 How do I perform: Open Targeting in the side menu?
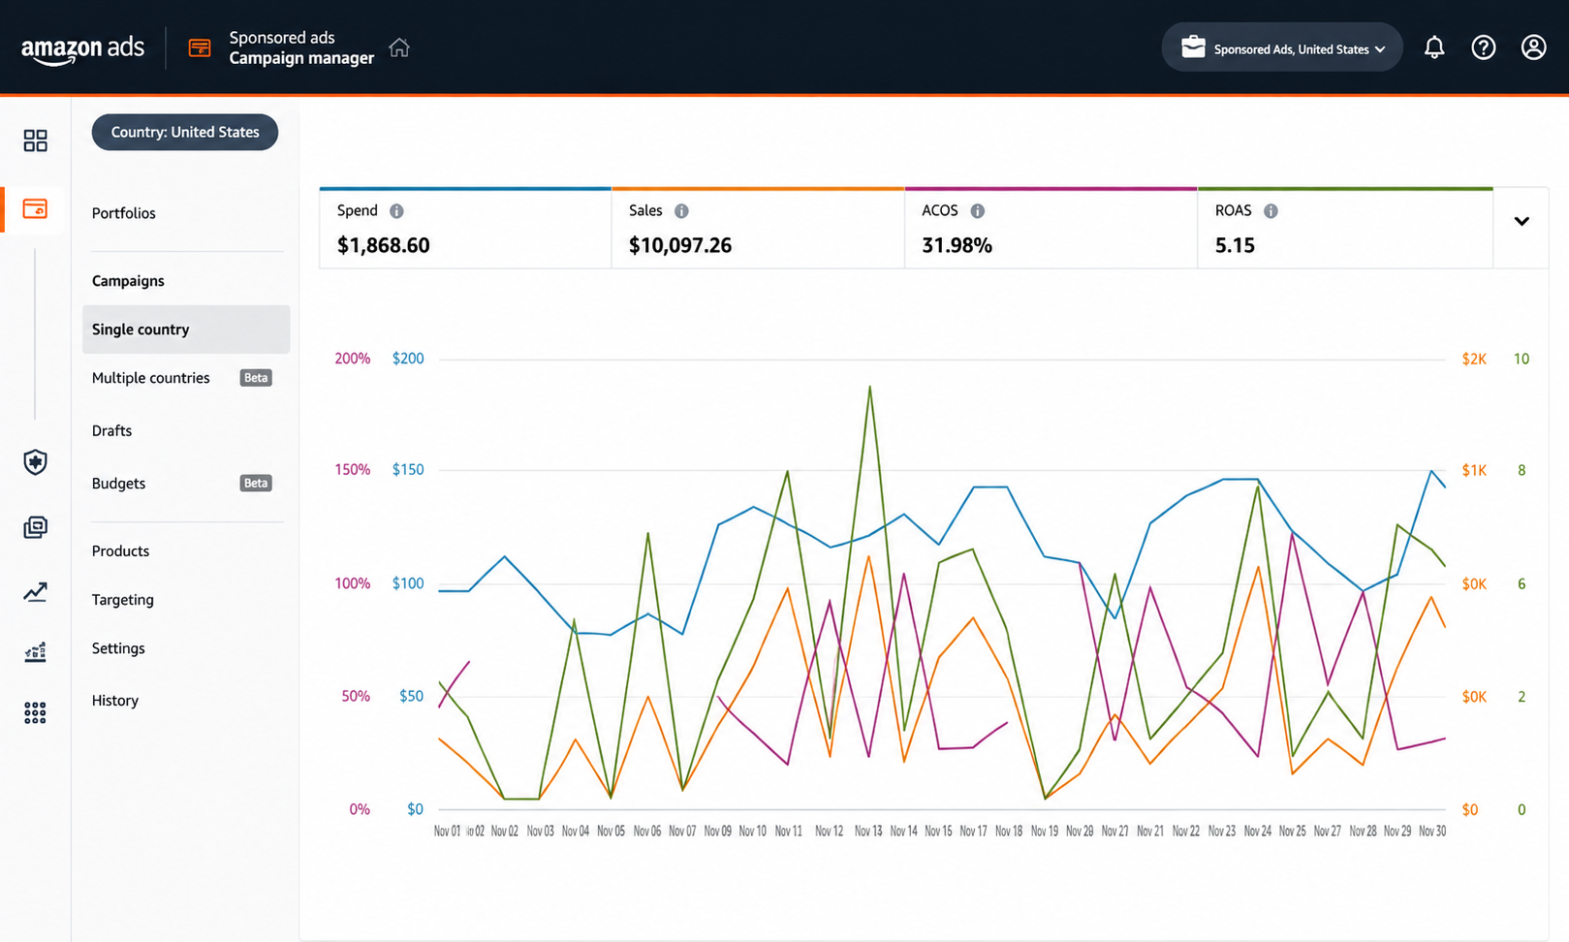[x=122, y=600]
